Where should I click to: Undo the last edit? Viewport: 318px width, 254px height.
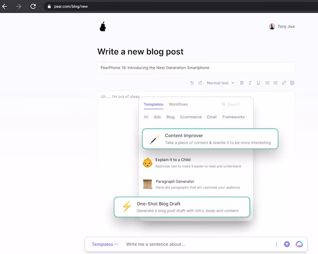(192, 83)
